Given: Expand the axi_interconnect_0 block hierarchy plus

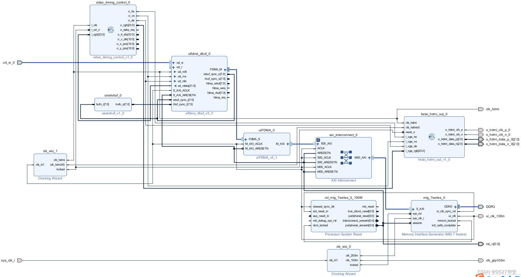Looking at the screenshot, I should (x=318, y=140).
